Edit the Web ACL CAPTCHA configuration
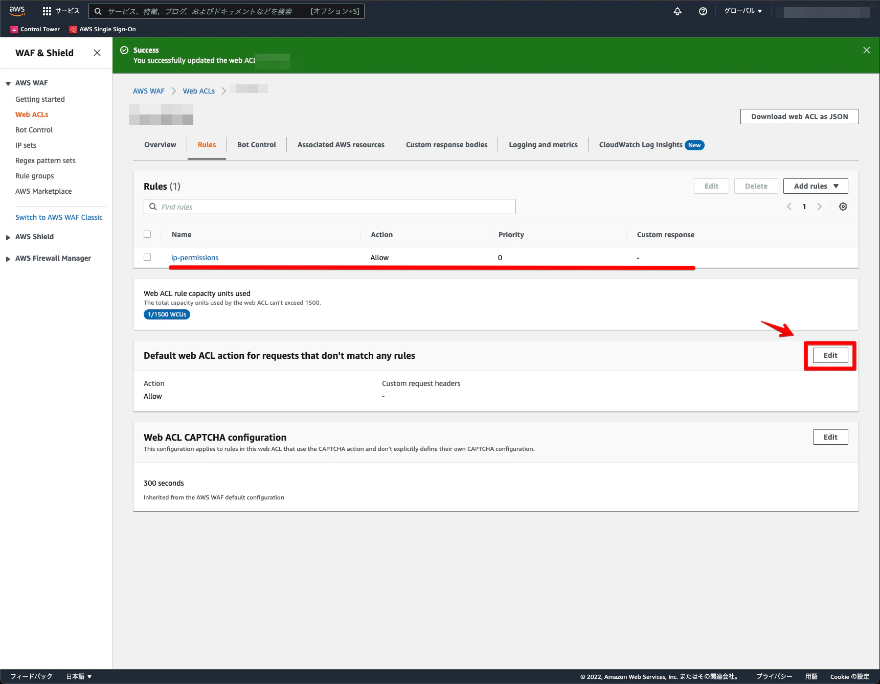This screenshot has width=880, height=684. (x=830, y=437)
